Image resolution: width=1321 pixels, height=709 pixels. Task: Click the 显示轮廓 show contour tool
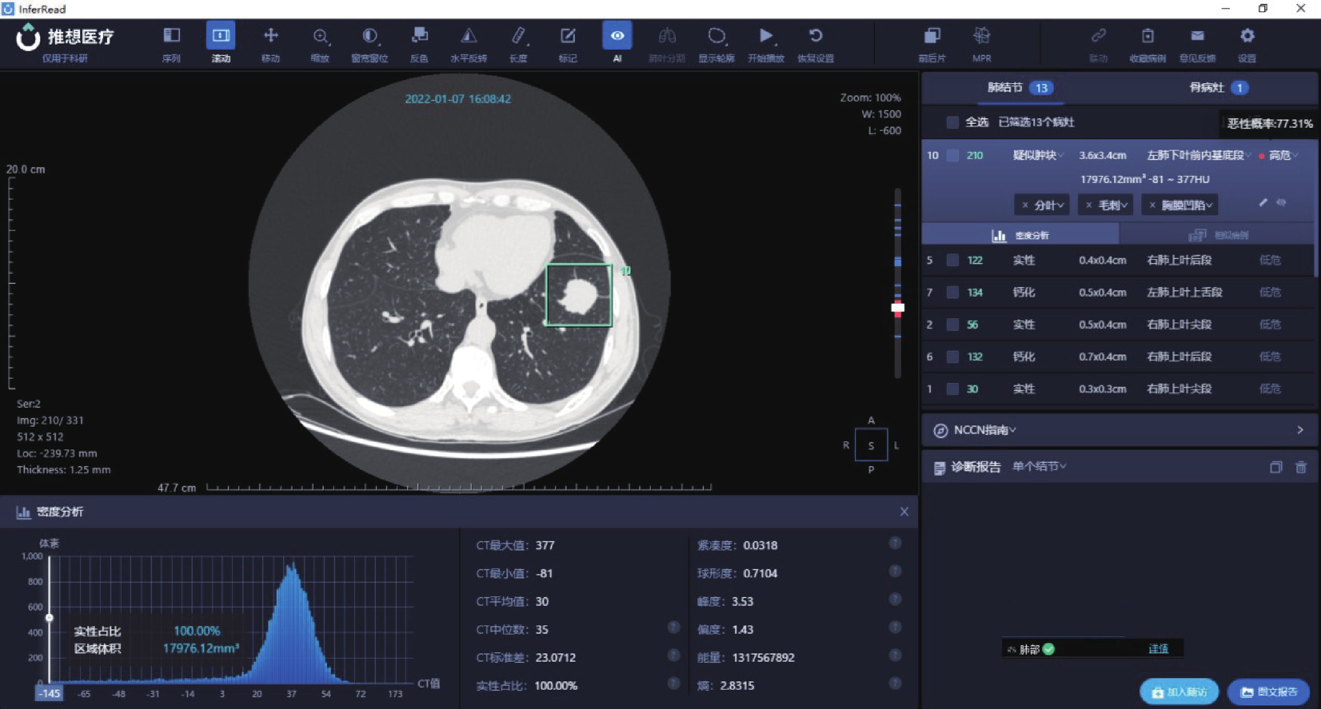point(717,44)
